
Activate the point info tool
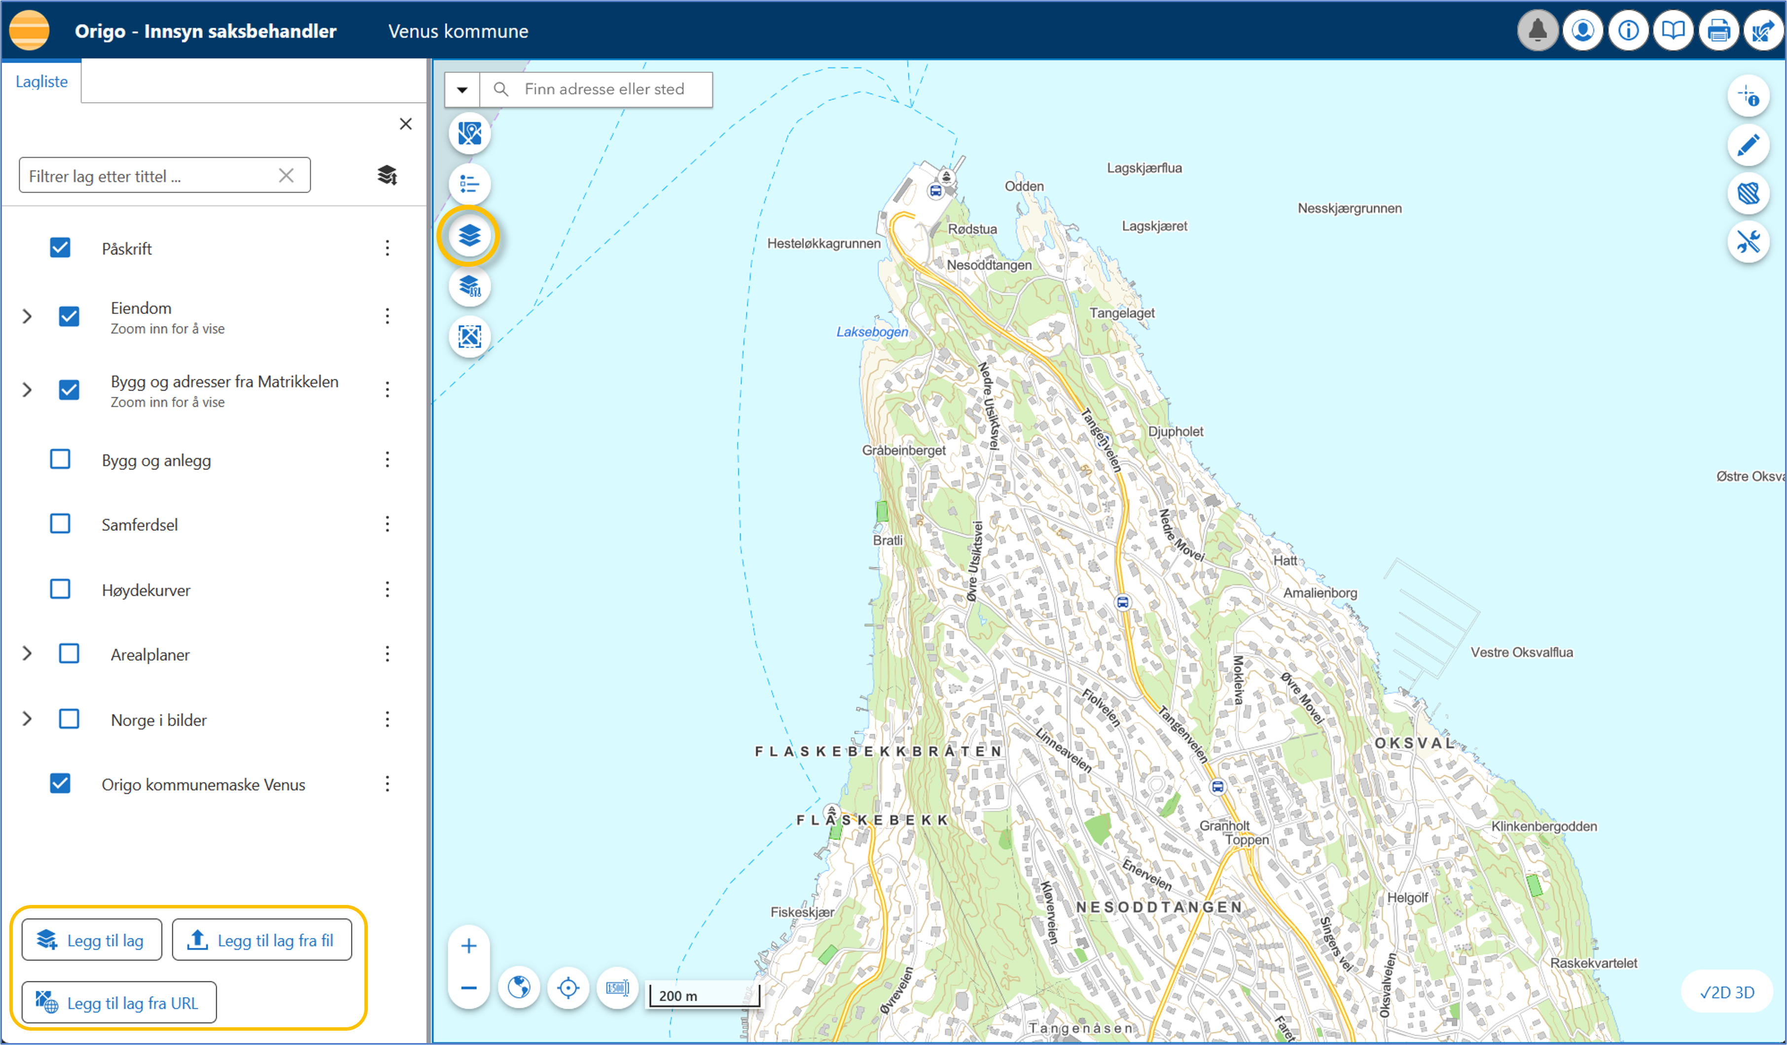(1749, 97)
